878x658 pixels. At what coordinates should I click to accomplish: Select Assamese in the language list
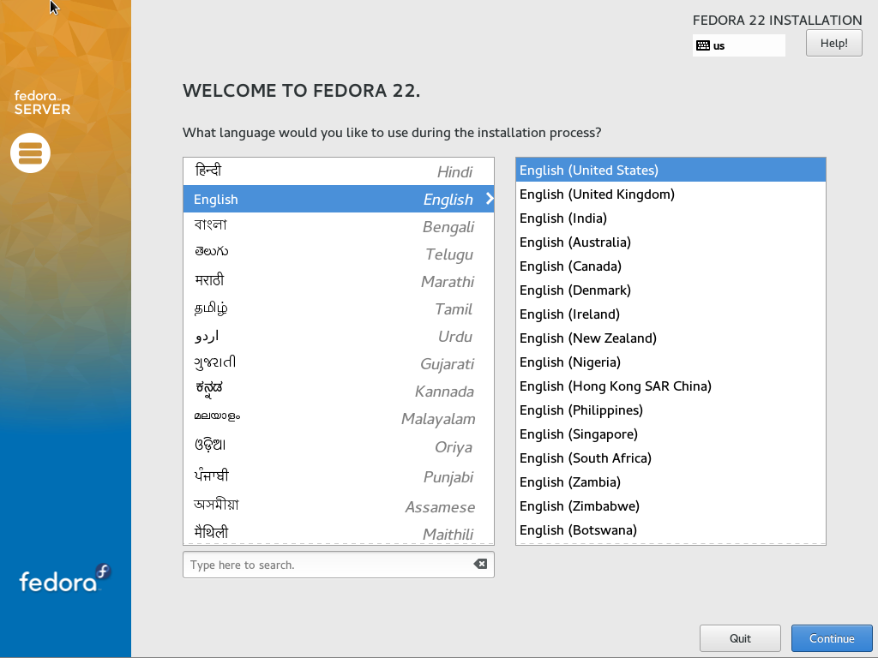(x=338, y=506)
